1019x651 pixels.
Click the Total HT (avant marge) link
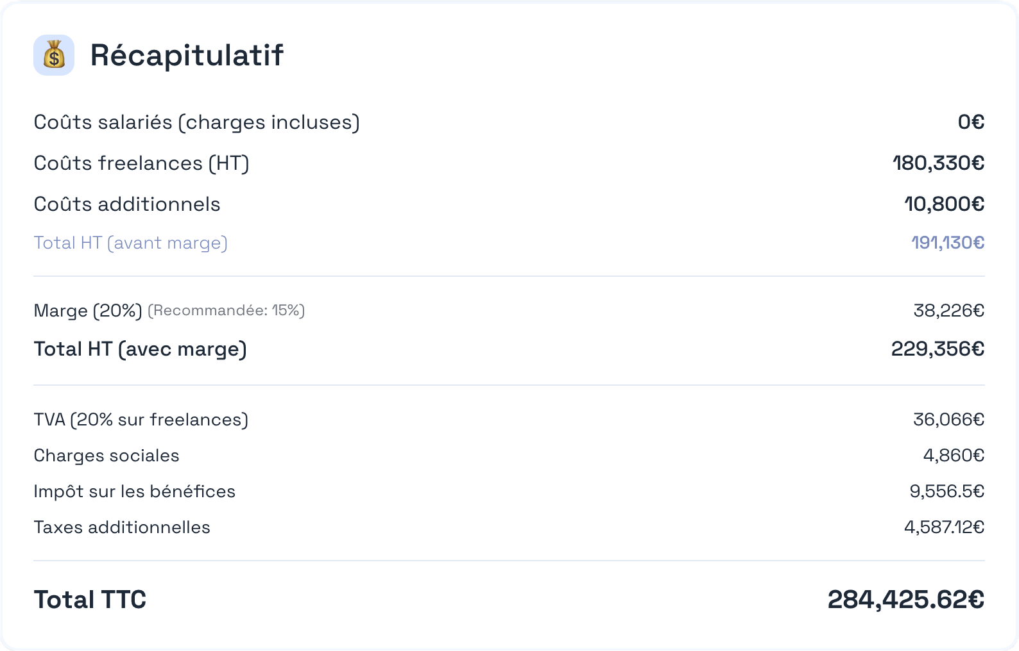[131, 243]
